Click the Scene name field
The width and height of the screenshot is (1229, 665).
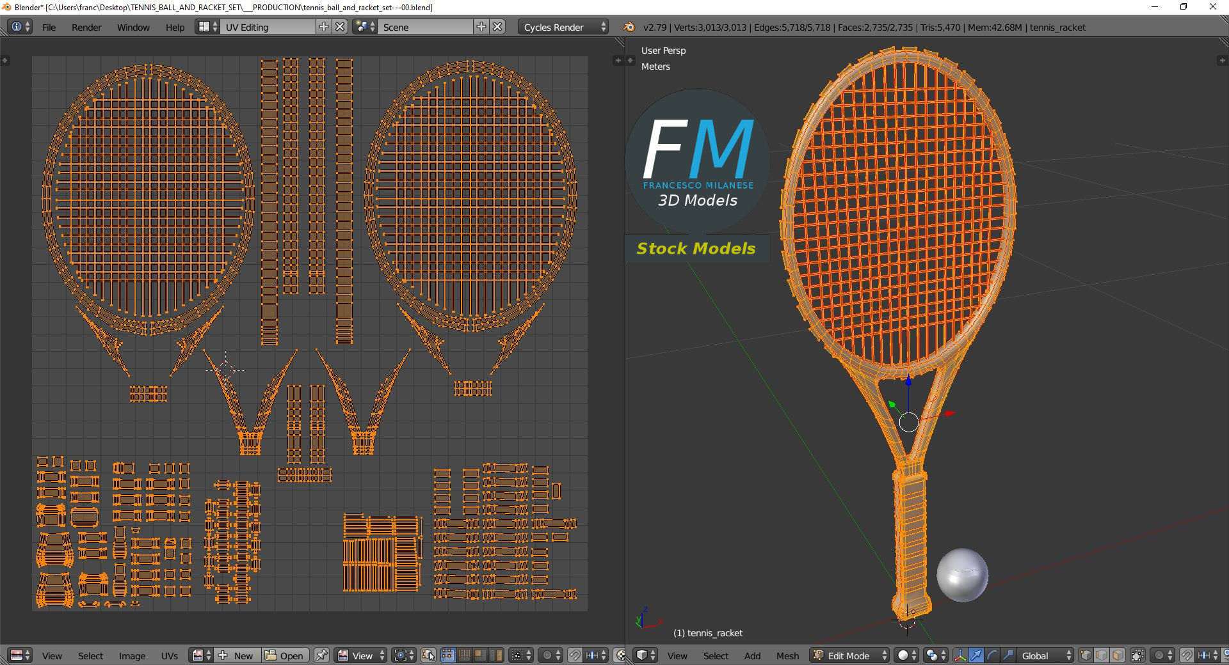pos(426,27)
